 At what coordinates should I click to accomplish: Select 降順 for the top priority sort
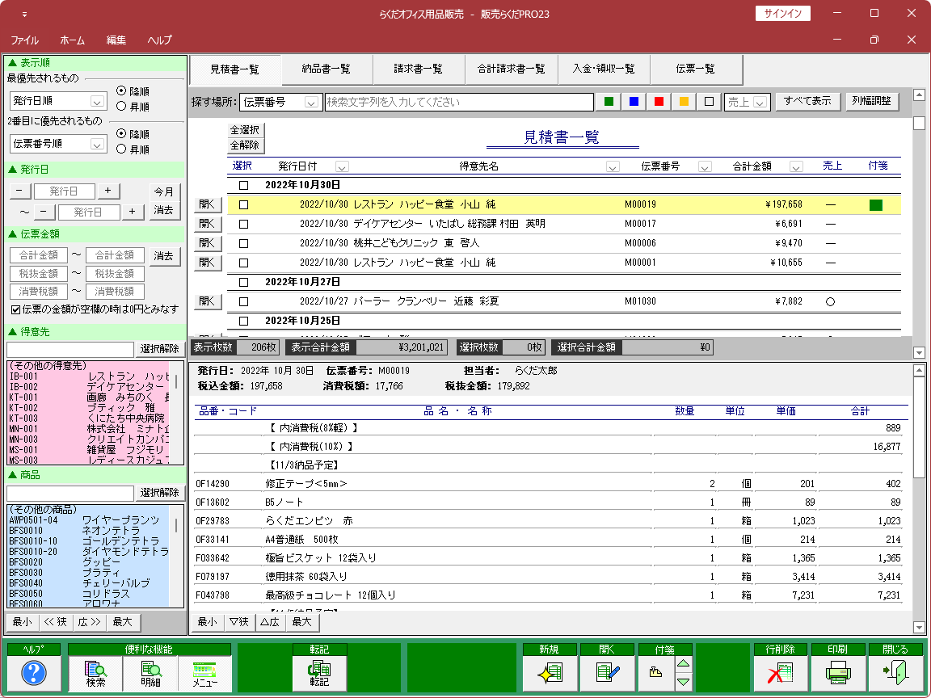pos(122,90)
